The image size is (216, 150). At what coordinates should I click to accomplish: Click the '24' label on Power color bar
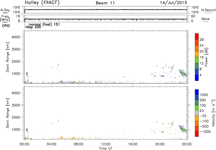coord(201,45)
